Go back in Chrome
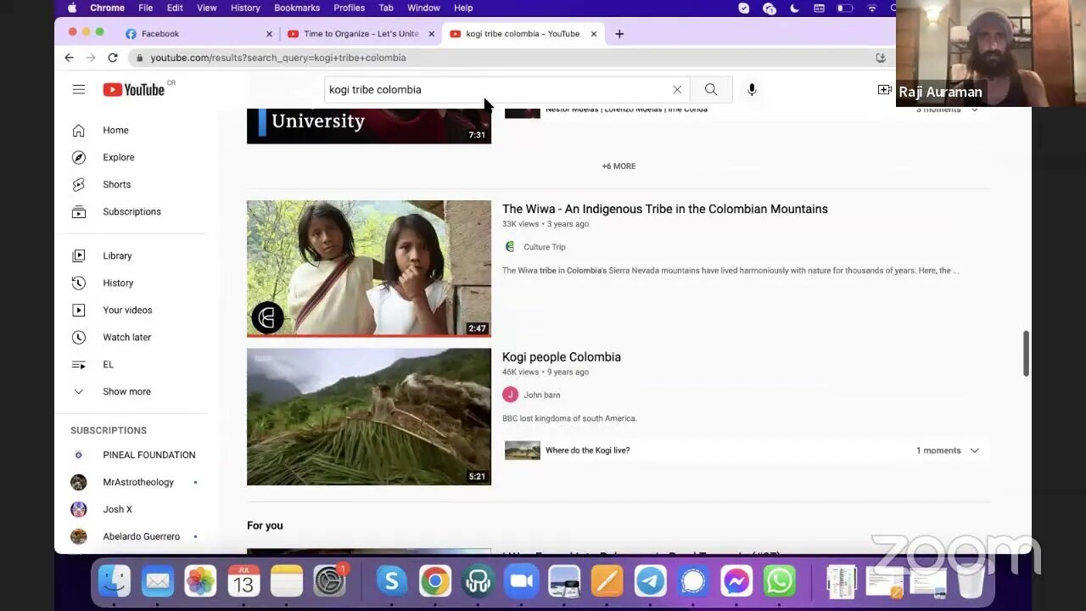The width and height of the screenshot is (1086, 611). coord(70,58)
